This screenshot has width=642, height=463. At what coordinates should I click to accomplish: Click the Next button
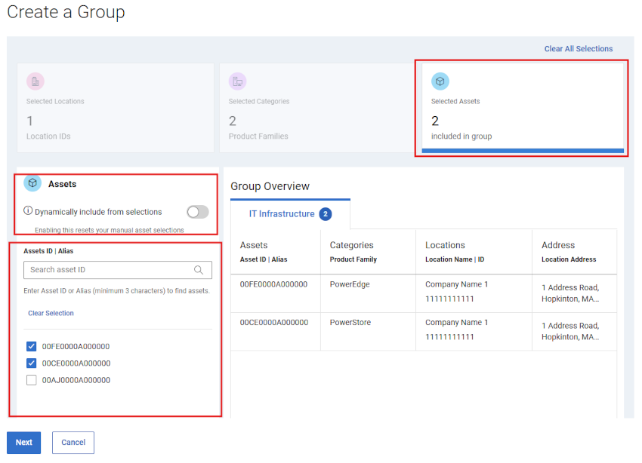(x=23, y=443)
